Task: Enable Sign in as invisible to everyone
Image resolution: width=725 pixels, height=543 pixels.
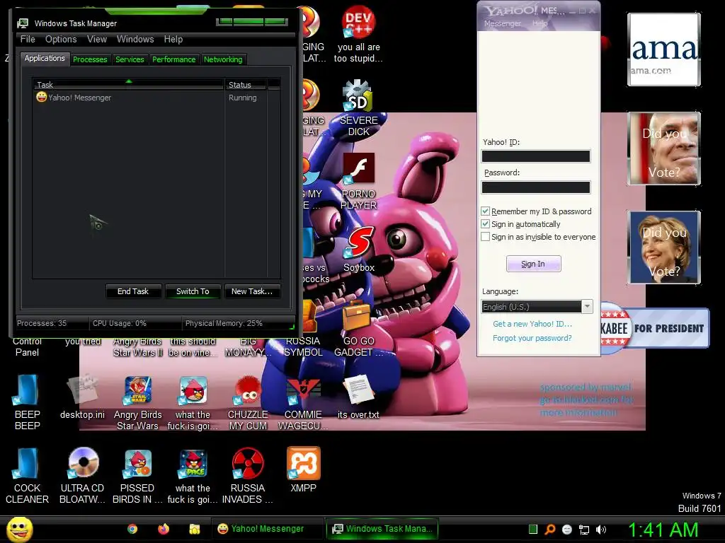Action: click(x=485, y=237)
